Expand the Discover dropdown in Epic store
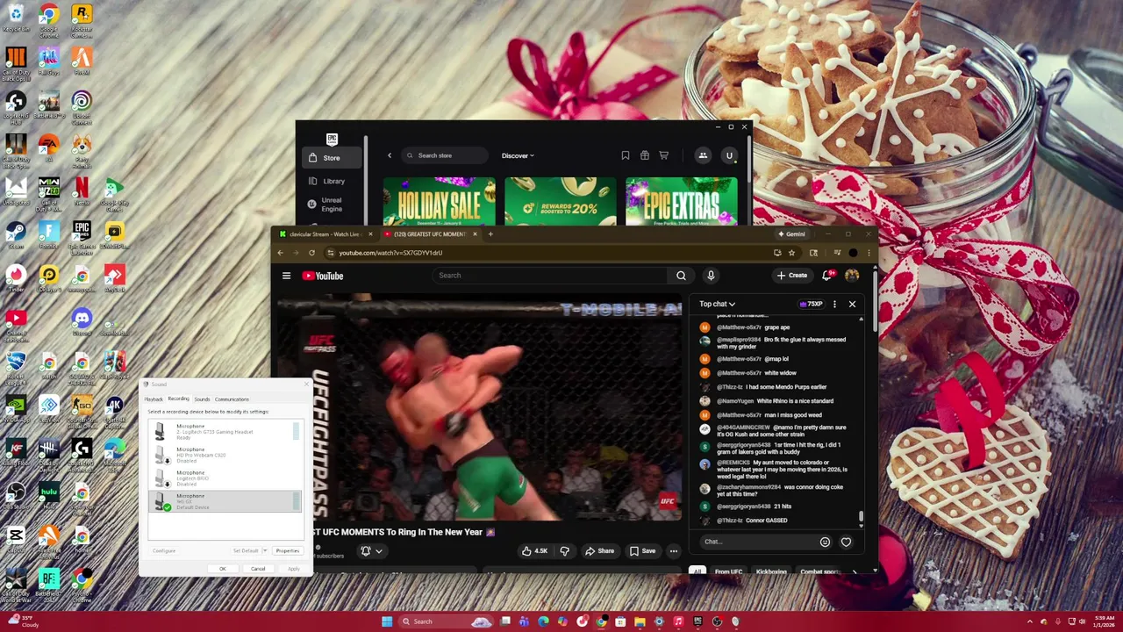The height and width of the screenshot is (632, 1123). point(518,155)
